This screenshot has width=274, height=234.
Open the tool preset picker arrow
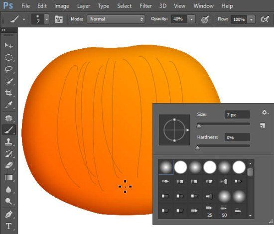24,19
